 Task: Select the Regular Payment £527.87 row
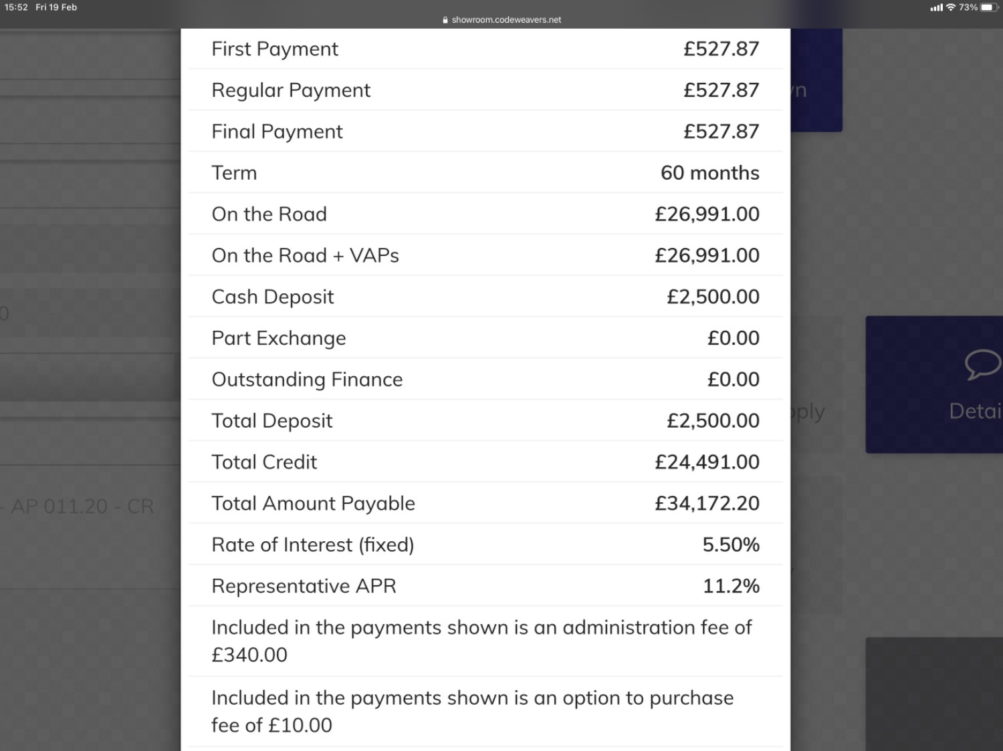tap(485, 90)
